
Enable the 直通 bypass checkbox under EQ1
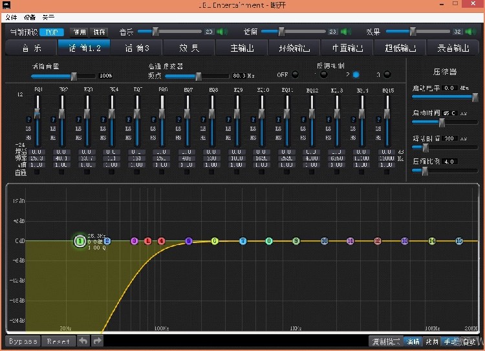[x=37, y=172]
